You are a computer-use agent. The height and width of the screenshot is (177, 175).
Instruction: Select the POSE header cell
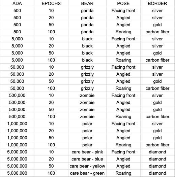coord(123,3)
